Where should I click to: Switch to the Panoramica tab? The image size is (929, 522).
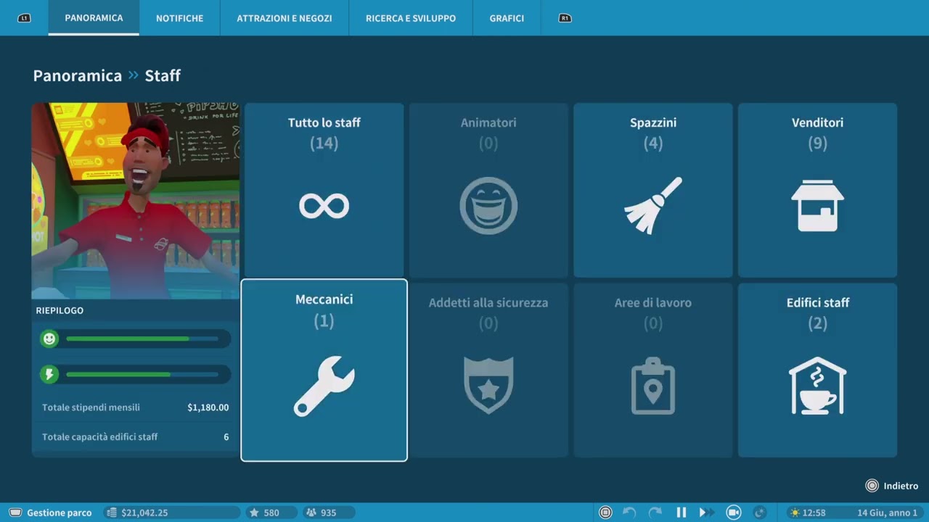pyautogui.click(x=94, y=18)
